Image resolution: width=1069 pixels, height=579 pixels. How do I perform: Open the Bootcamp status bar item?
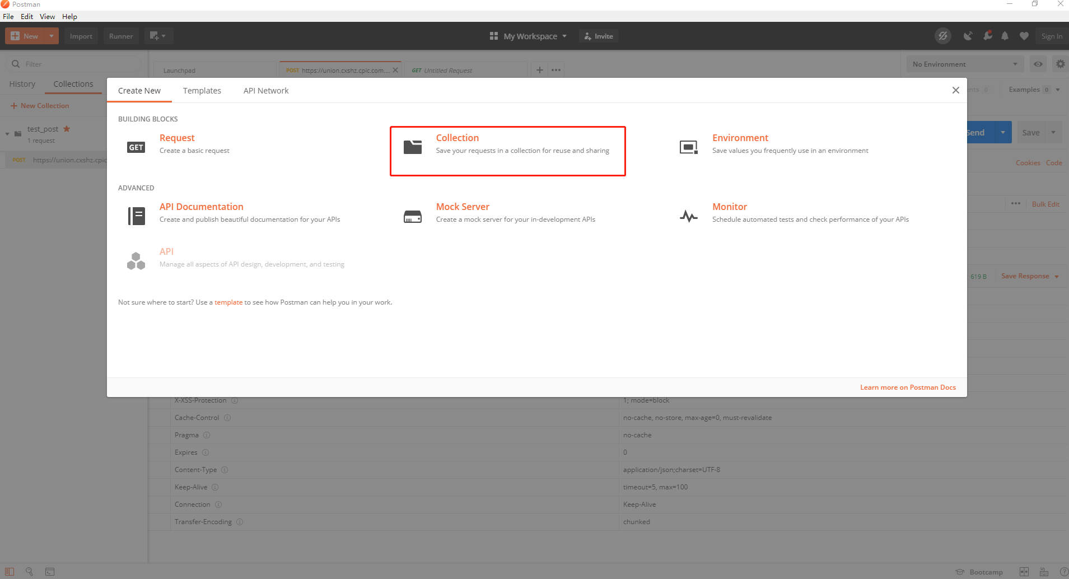(x=979, y=572)
